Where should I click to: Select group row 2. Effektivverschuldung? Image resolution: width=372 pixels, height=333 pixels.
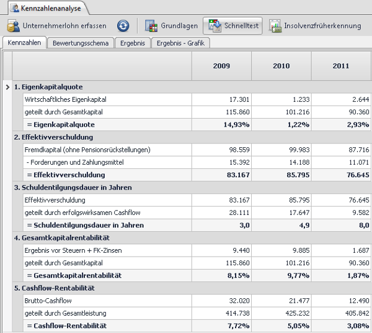[x=192, y=137]
